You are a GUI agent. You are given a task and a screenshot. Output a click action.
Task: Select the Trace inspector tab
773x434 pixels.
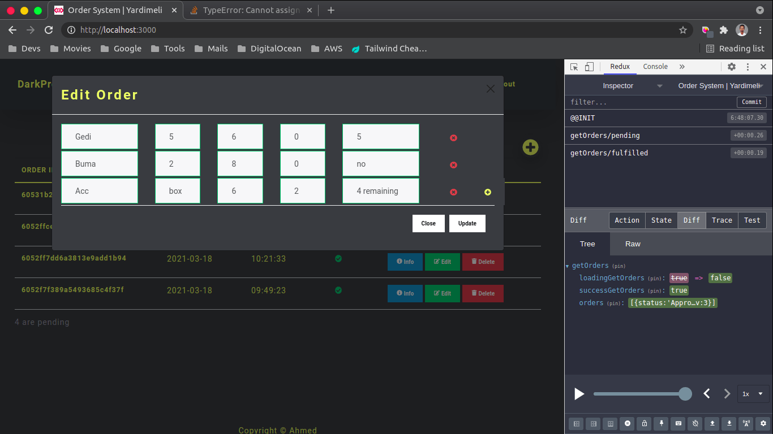tap(722, 220)
